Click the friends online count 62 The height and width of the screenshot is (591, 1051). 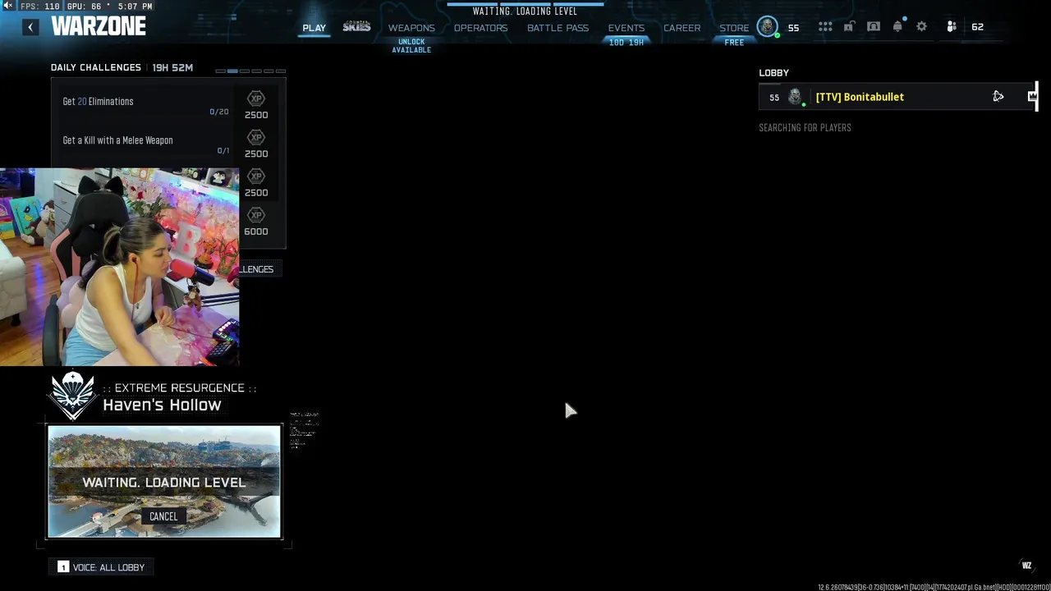[977, 27]
